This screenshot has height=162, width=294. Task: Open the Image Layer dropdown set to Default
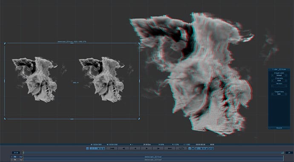pyautogui.click(x=279, y=75)
